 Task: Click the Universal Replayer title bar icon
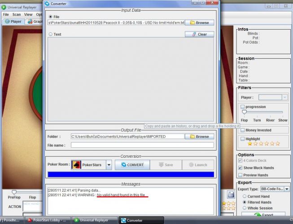click(x=4, y=7)
